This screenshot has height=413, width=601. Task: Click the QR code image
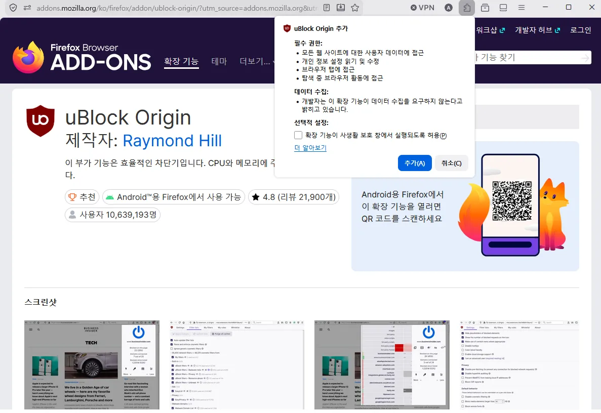[x=512, y=201]
